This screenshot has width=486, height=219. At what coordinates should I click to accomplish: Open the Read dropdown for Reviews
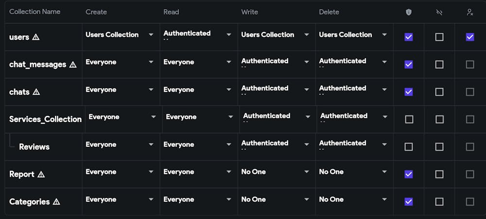pos(198,144)
